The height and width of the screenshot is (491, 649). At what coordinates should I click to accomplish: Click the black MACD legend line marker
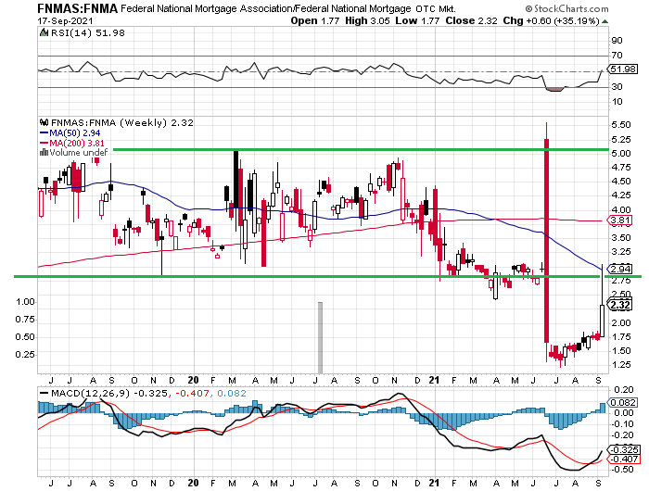tap(44, 394)
